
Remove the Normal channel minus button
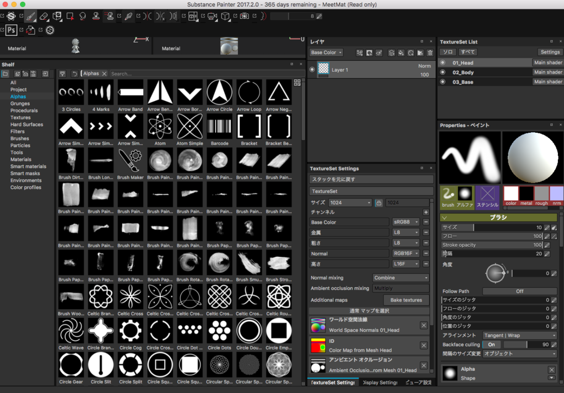click(426, 254)
